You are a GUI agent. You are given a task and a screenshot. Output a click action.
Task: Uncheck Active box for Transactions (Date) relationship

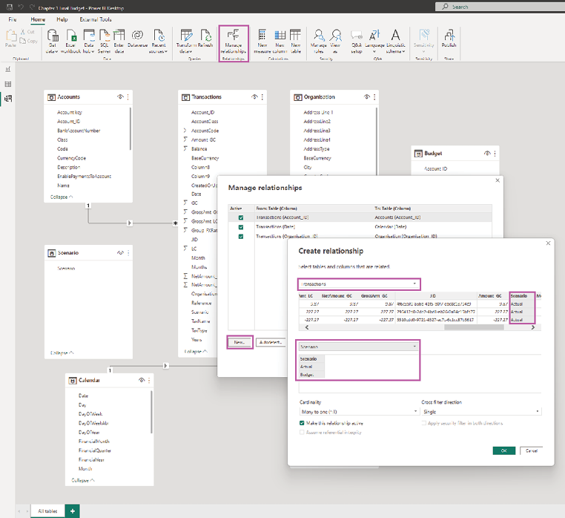(240, 226)
